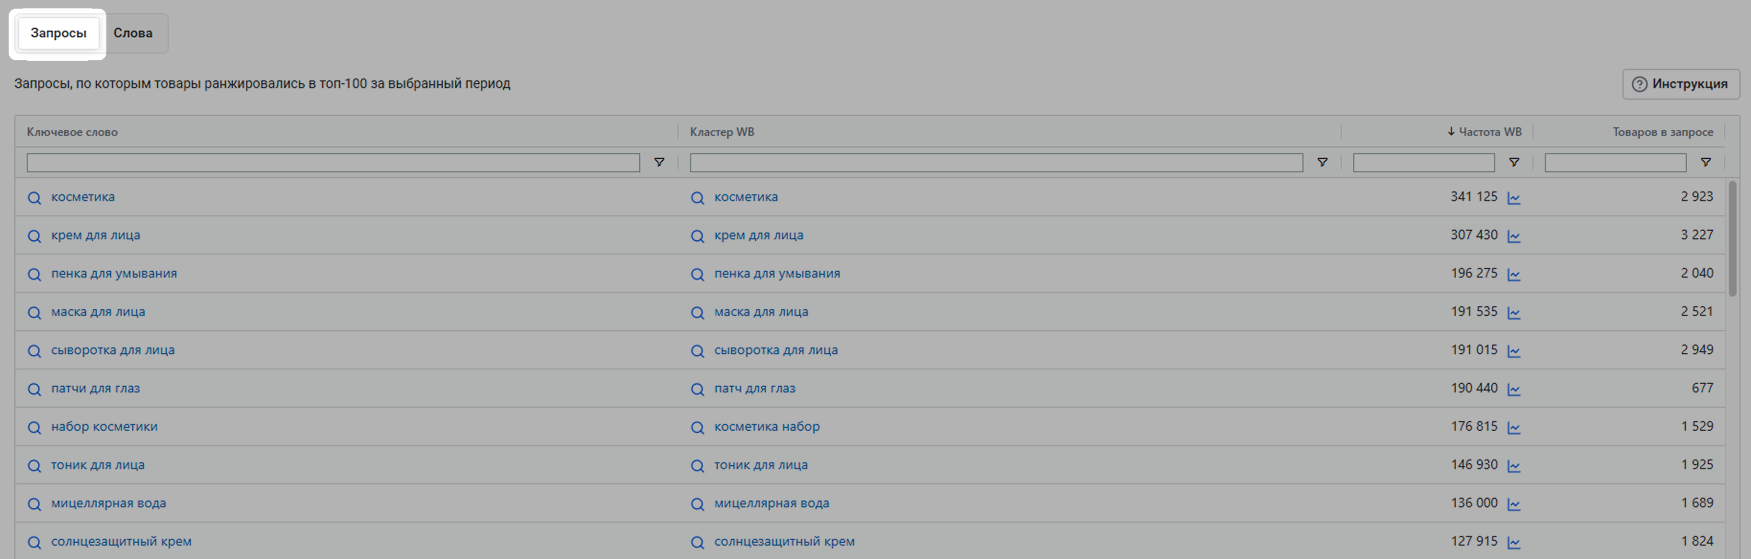Sort by Товаров в запросе header
1751x559 pixels.
[x=1663, y=132]
